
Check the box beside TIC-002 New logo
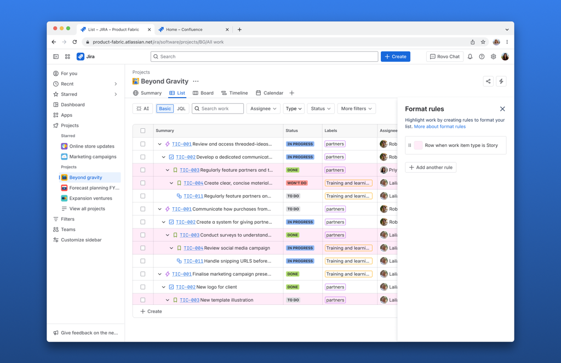coord(143,287)
